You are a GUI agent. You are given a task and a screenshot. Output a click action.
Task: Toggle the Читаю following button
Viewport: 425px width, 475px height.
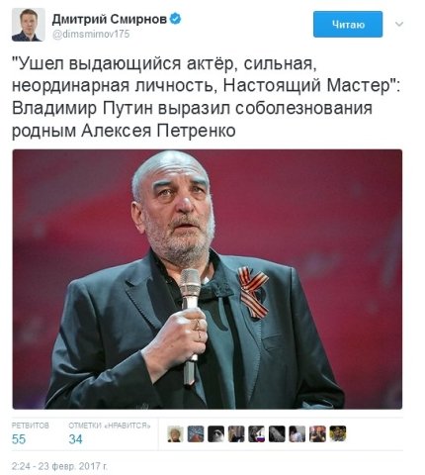(348, 25)
